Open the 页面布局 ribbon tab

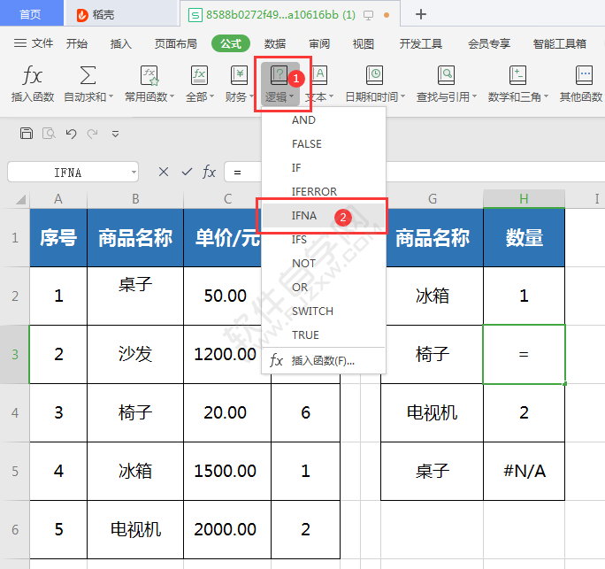pos(175,43)
